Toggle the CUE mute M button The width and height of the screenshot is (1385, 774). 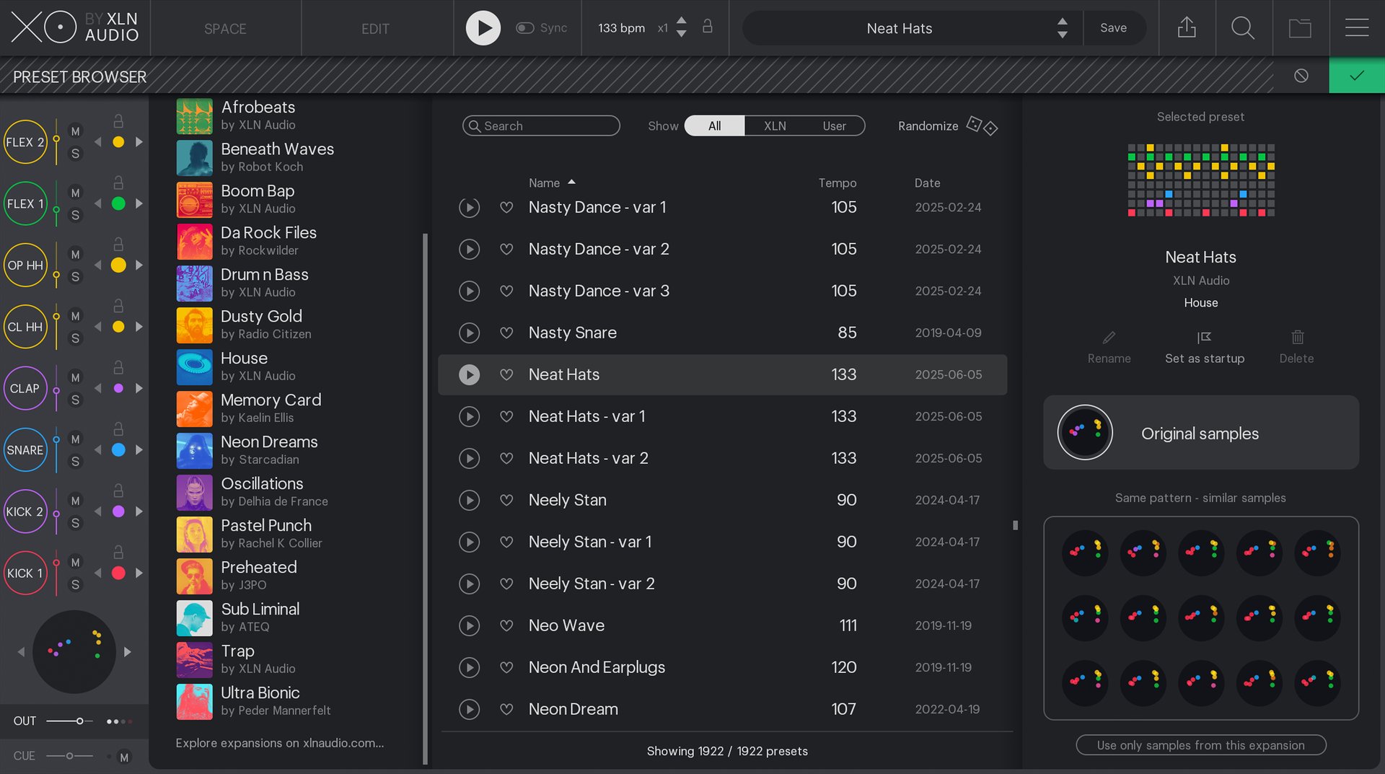click(x=124, y=757)
